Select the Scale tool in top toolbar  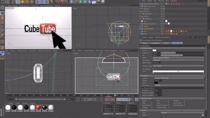click(22, 2)
